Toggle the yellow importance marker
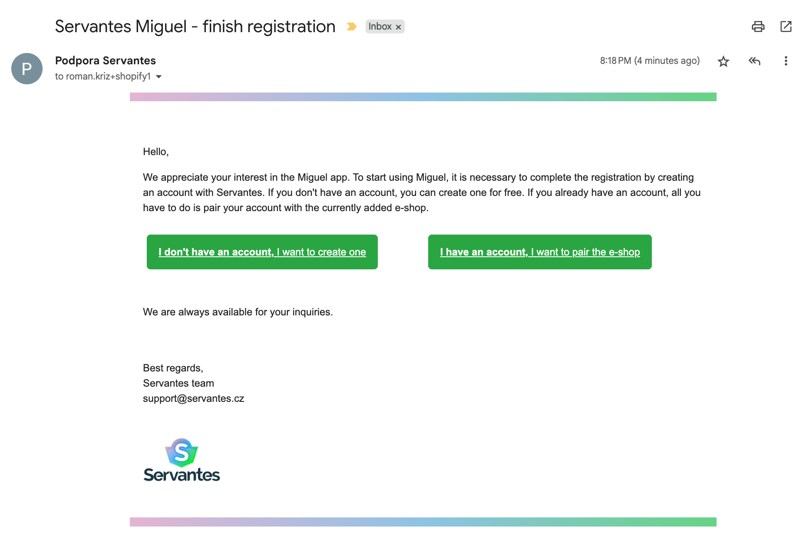Image resolution: width=806 pixels, height=550 pixels. [351, 27]
